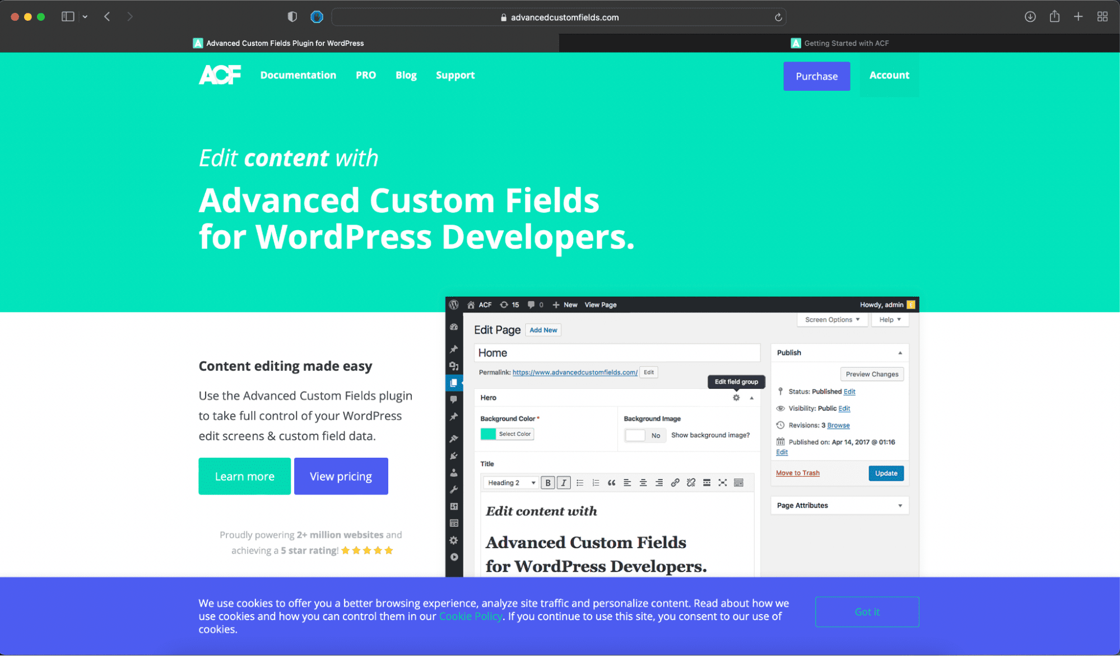The height and width of the screenshot is (656, 1120).
Task: Click the Edit field group gear icon
Action: click(x=736, y=398)
